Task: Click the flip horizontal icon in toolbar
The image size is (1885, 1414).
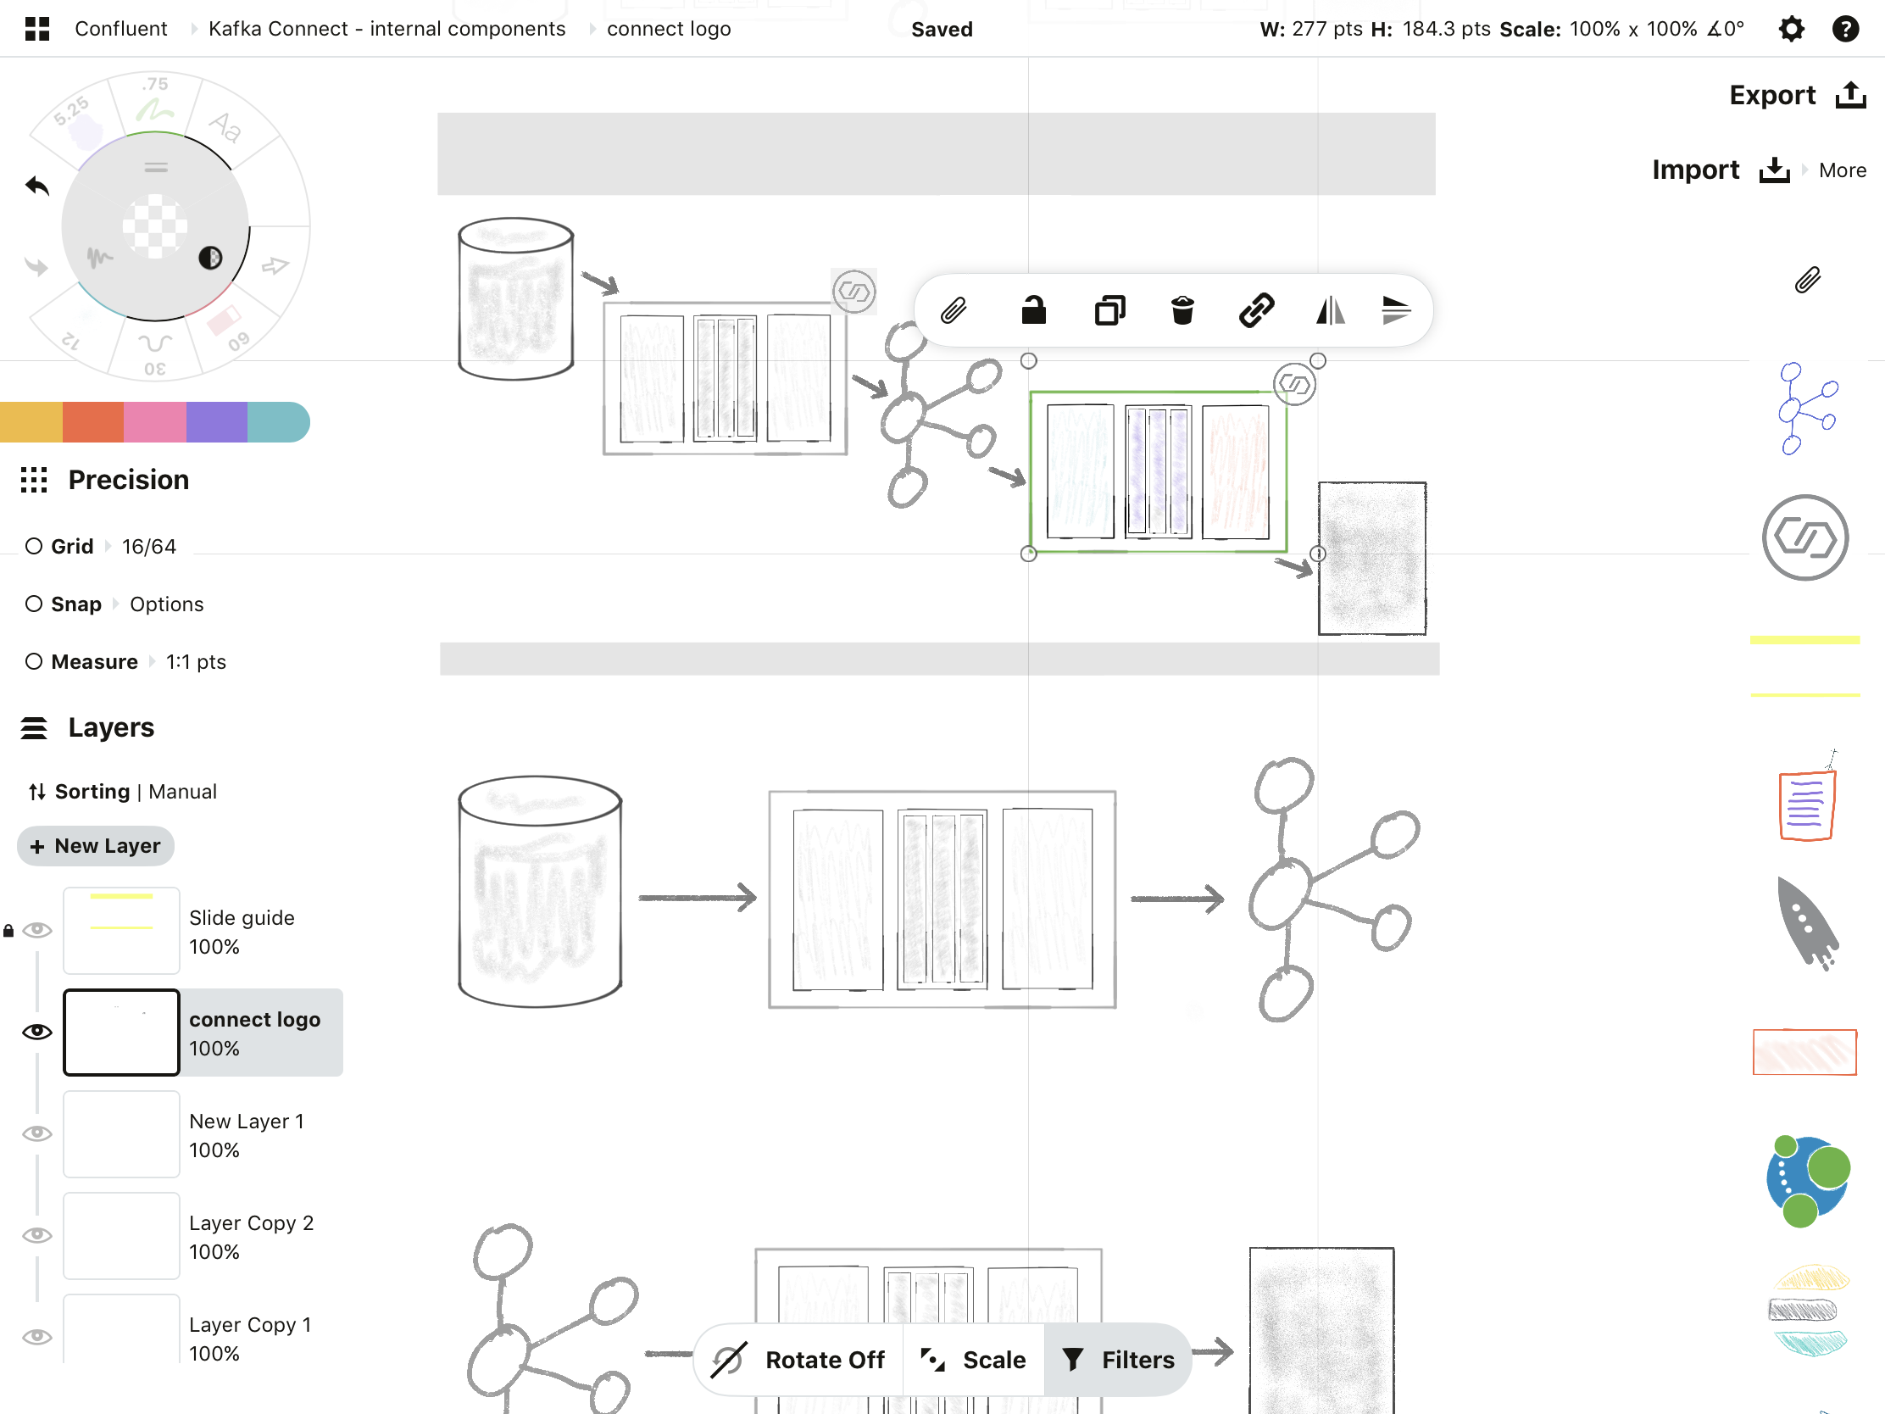Action: pyautogui.click(x=1328, y=309)
